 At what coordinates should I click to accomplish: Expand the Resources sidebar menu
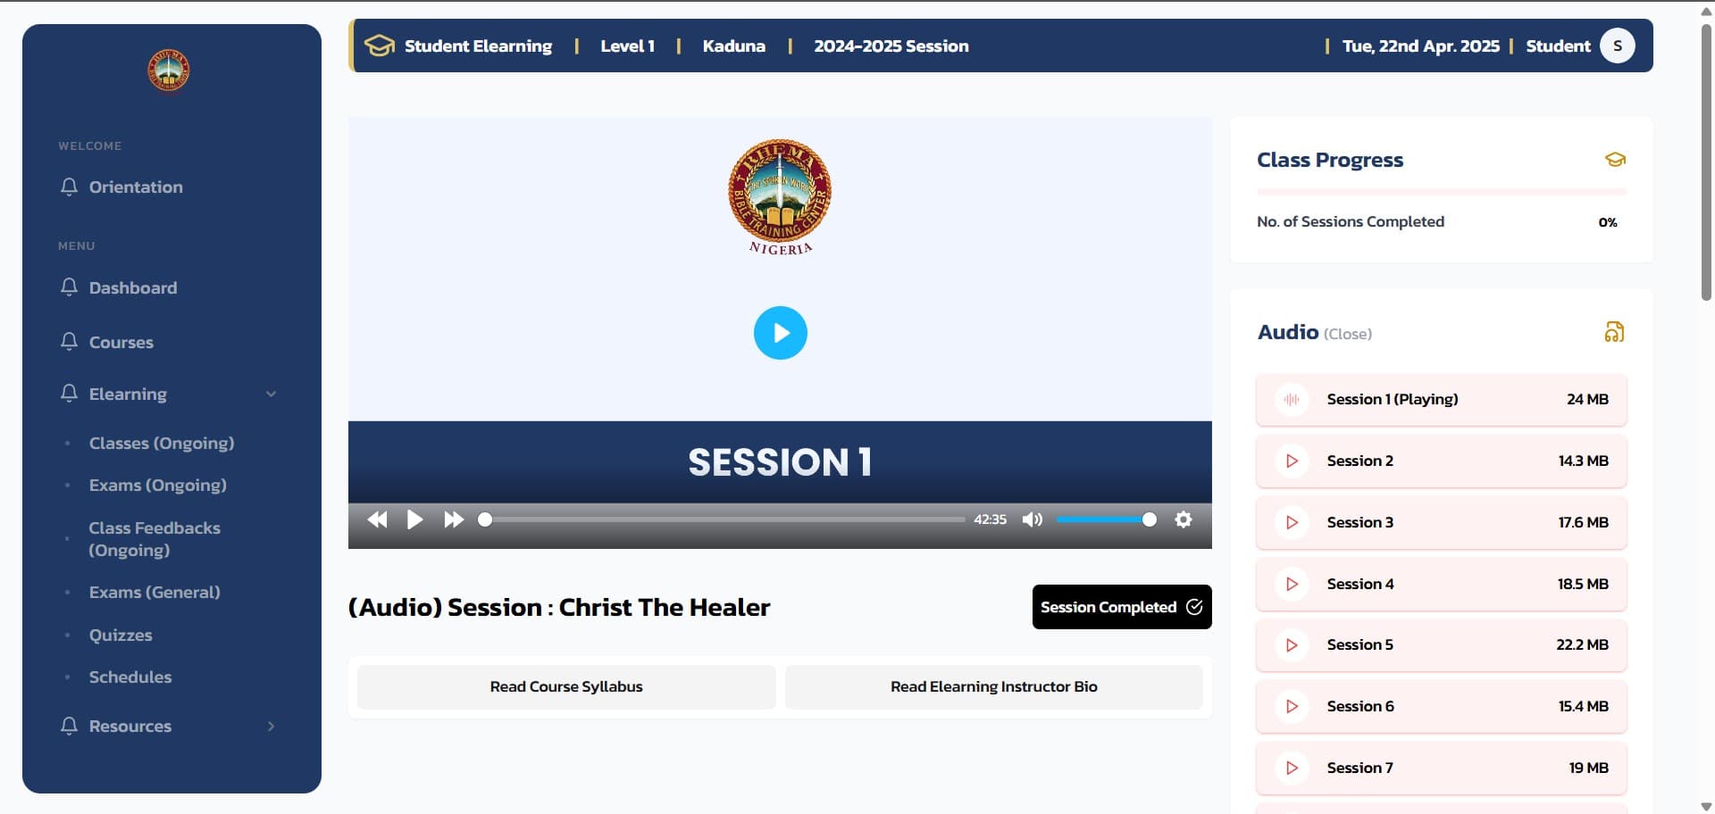[271, 726]
